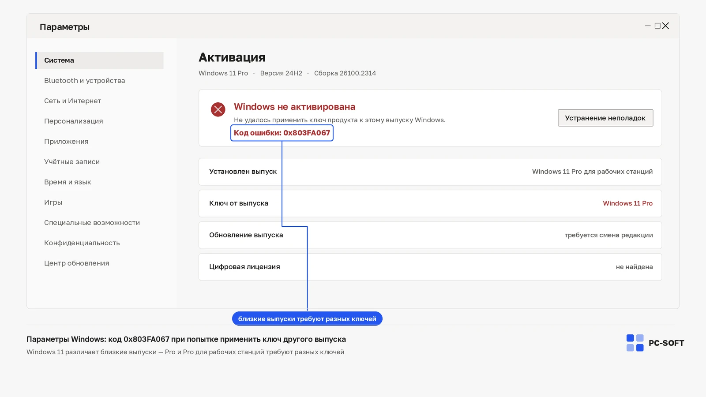Click the Устранение неполадок button
This screenshot has height=397, width=706.
pyautogui.click(x=605, y=118)
